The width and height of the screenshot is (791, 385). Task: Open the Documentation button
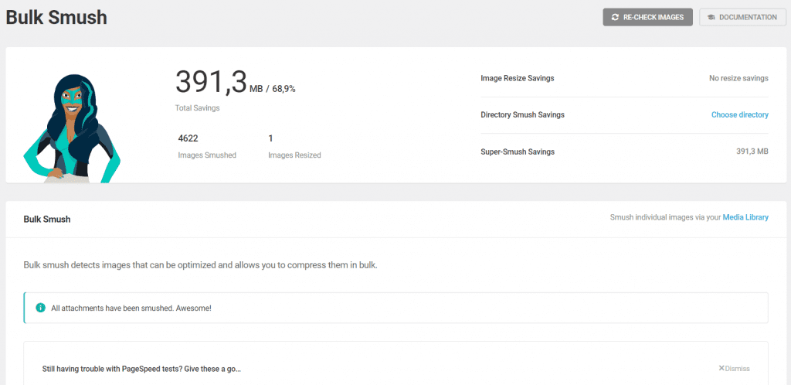click(742, 17)
